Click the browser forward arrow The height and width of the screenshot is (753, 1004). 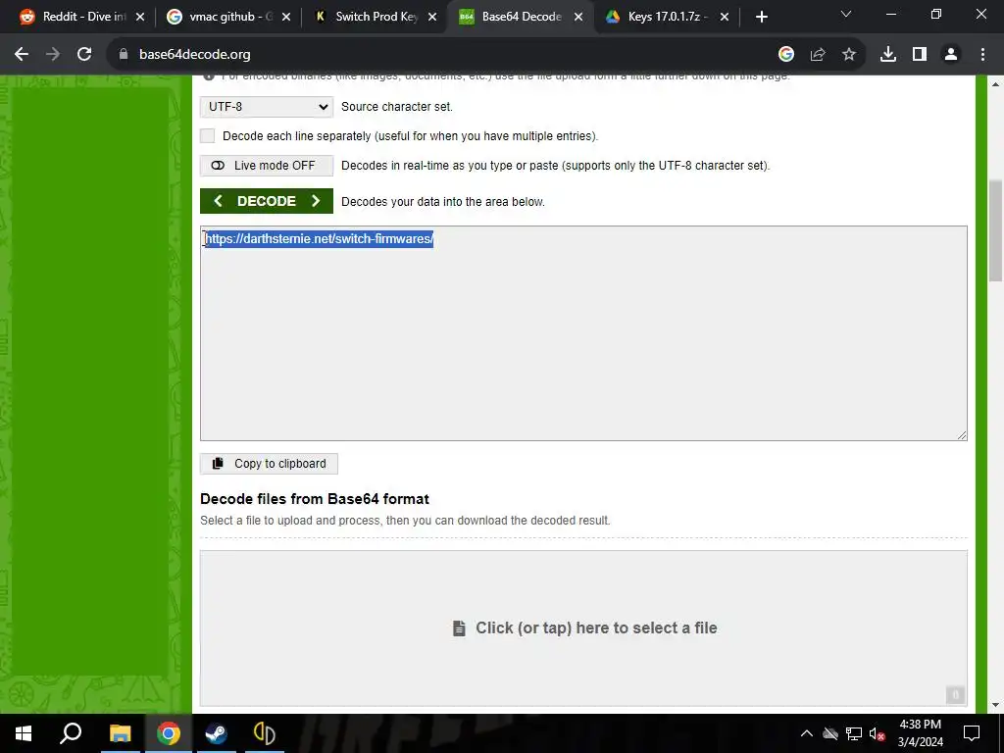53,55
